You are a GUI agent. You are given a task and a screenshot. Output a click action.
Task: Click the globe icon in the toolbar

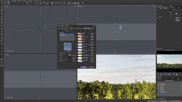tap(52, 3)
